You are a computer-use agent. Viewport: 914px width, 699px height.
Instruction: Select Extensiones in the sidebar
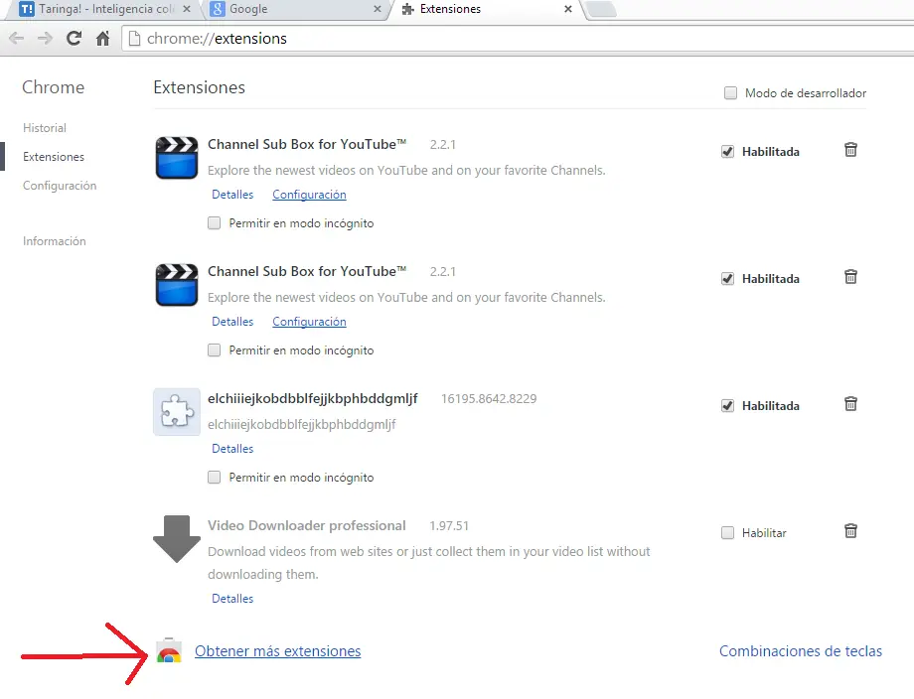coord(54,157)
